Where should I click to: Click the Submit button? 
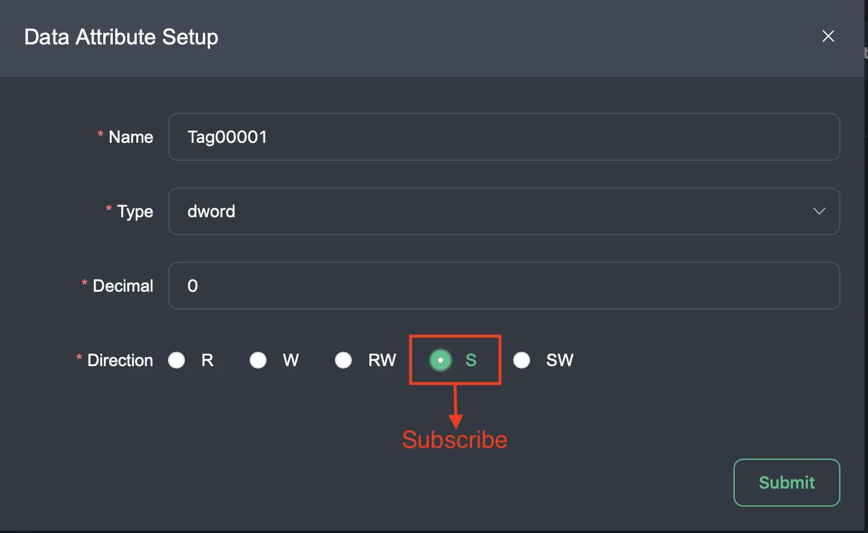786,482
